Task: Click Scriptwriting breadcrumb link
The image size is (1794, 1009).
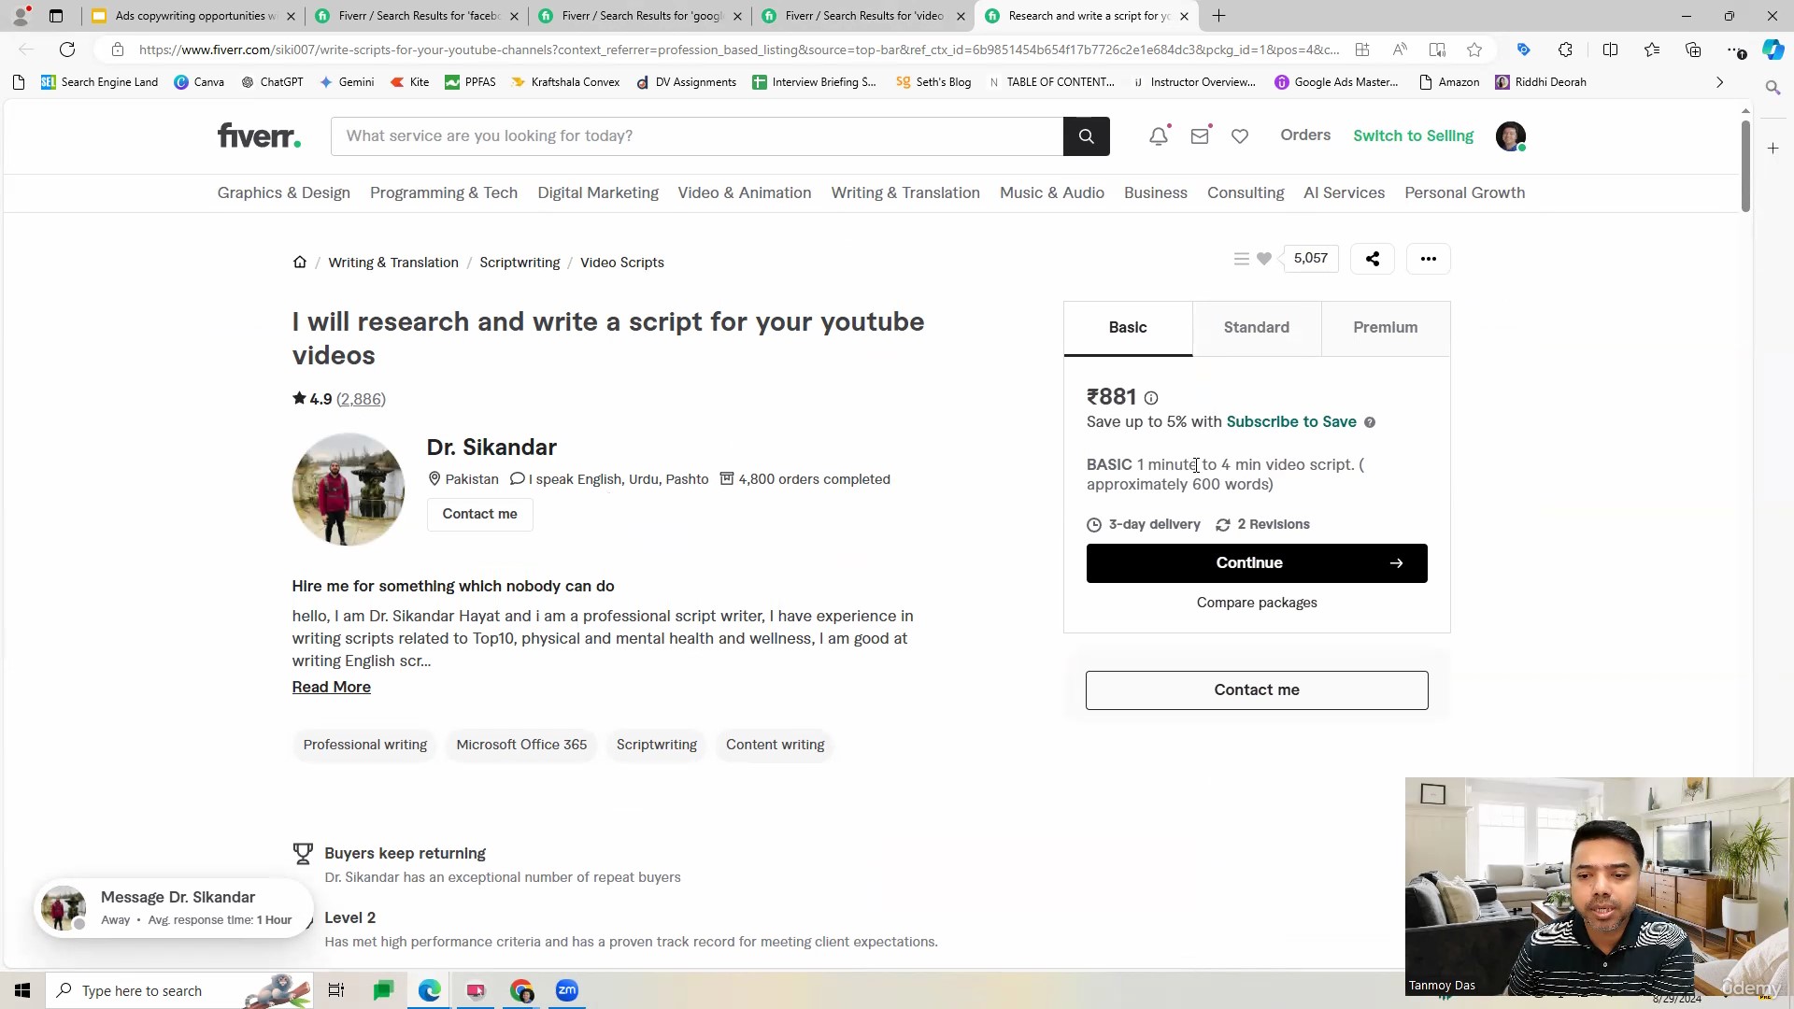Action: [x=520, y=263]
